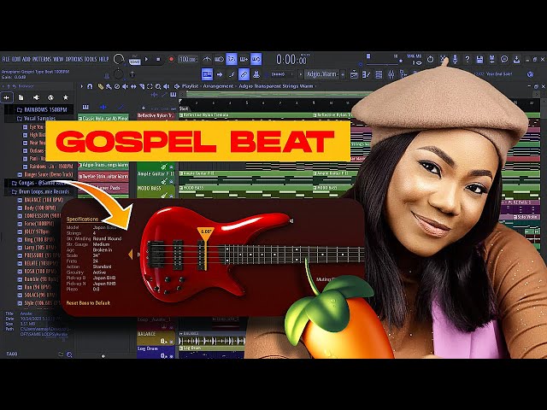The height and width of the screenshot is (410, 547).
Task: Select the playlist mute tool icon
Action: coord(126,86)
